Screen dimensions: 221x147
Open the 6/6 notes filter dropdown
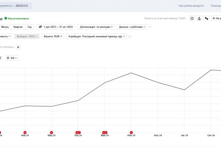click(x=12, y=58)
